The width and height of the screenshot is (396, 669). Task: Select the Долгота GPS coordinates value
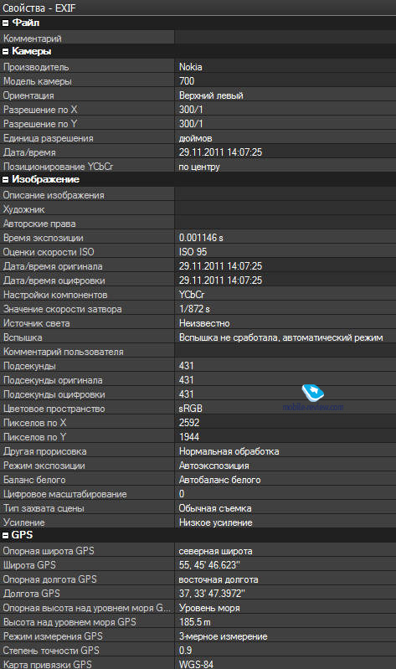pos(212,594)
